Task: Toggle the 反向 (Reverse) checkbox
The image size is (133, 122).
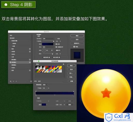Action: [56, 44]
